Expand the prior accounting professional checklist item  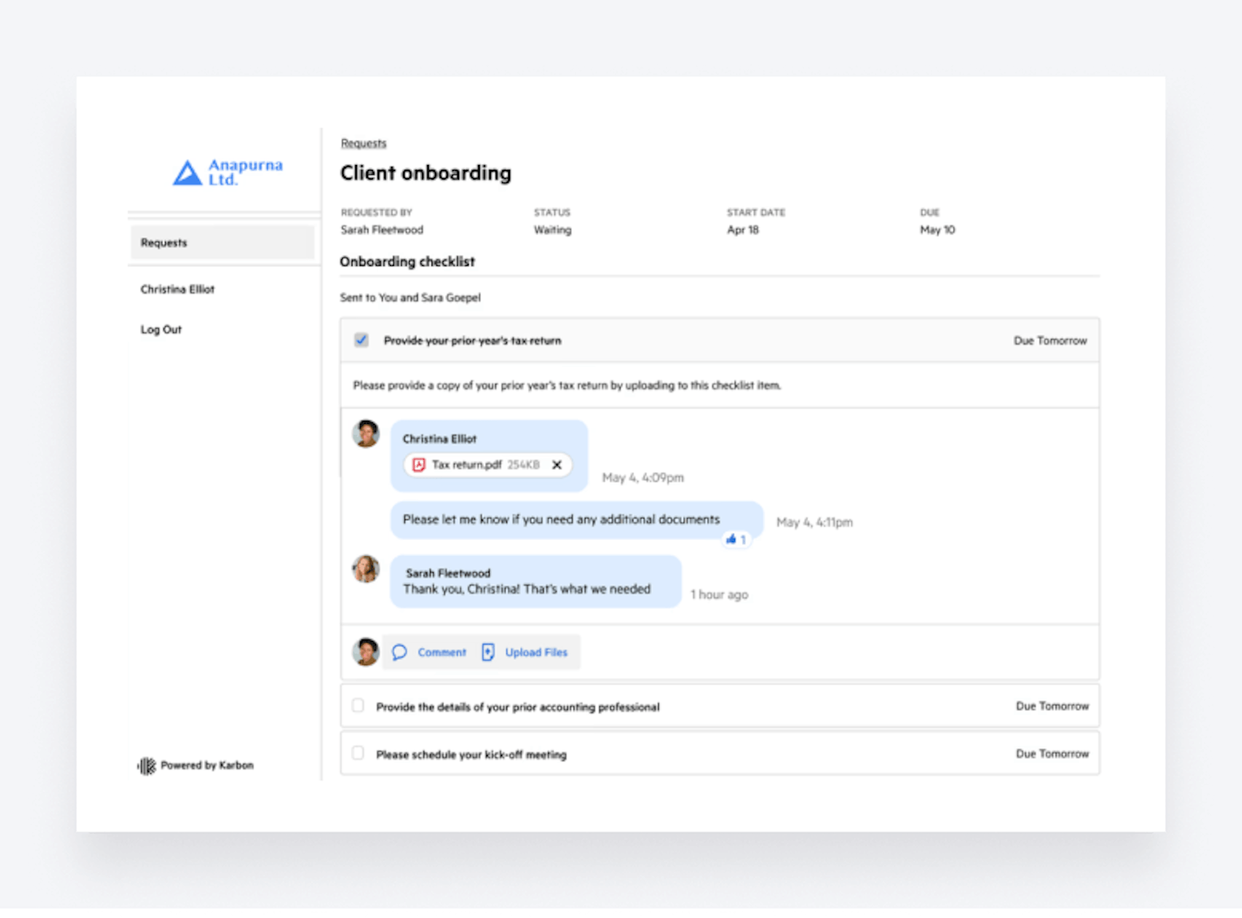coord(517,706)
